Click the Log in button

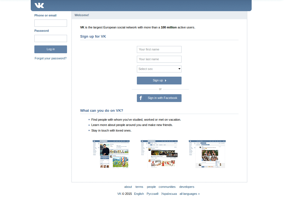(51, 49)
